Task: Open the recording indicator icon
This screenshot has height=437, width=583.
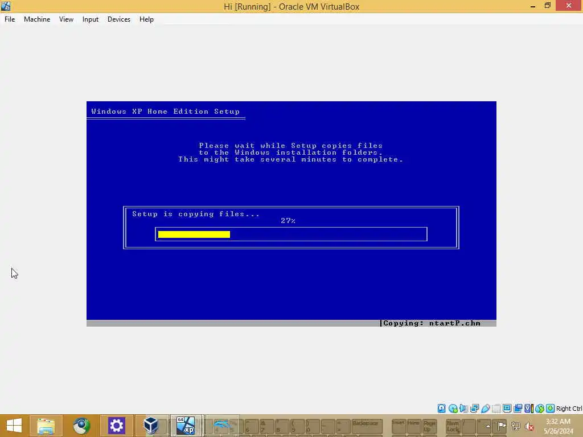Action: coord(518,409)
